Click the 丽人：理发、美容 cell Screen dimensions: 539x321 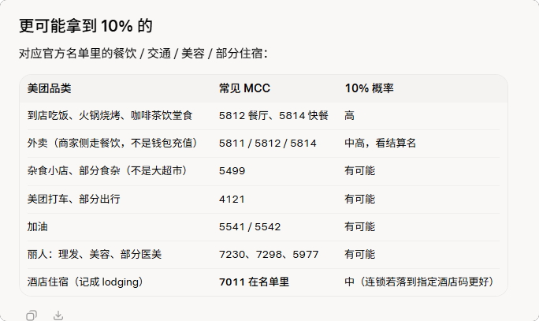point(95,255)
